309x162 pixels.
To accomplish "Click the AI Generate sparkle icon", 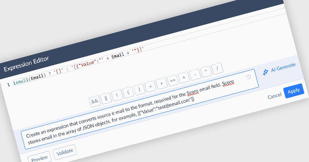I will (x=265, y=72).
